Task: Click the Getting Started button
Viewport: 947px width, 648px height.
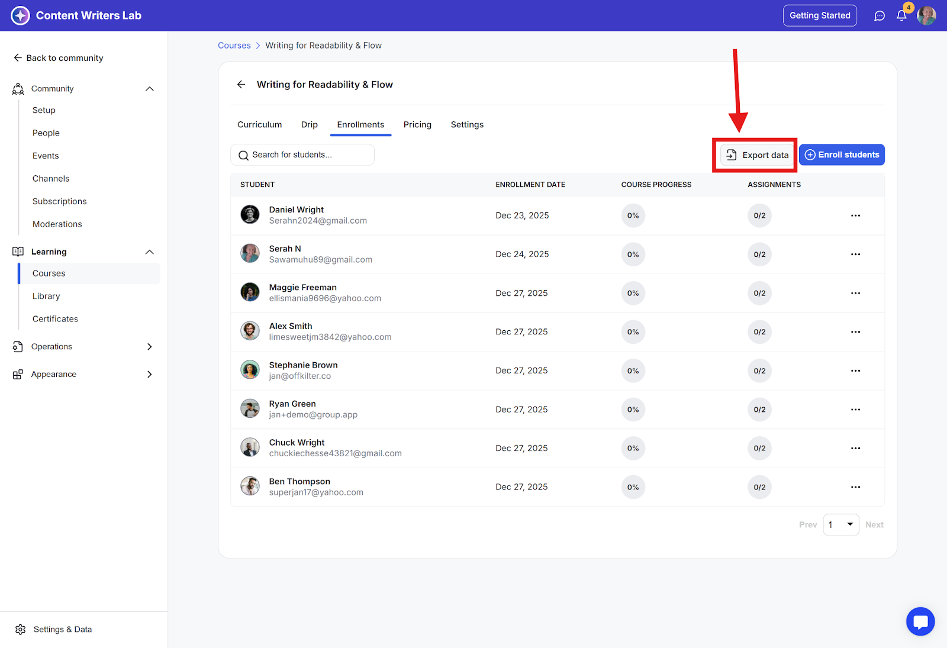Action: point(820,16)
